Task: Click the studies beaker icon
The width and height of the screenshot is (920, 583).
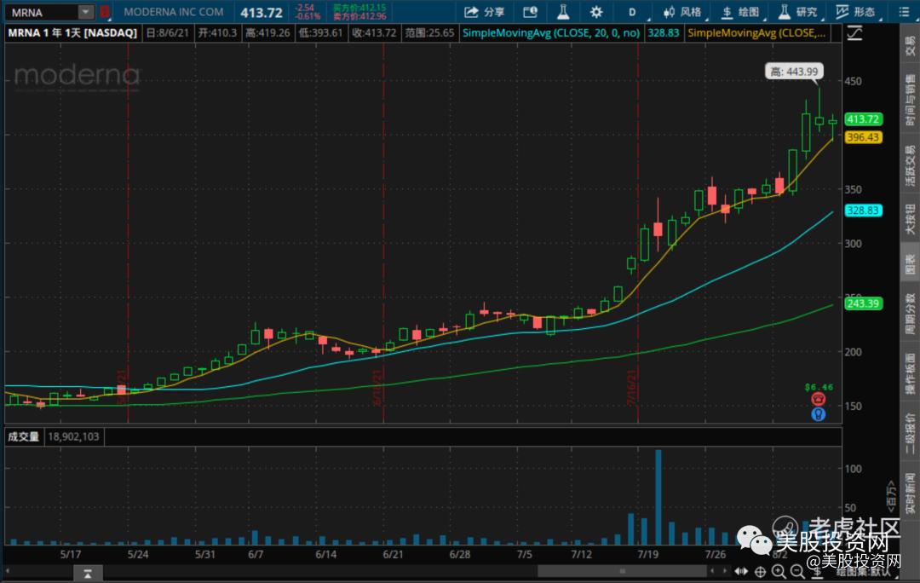Action: coord(784,12)
